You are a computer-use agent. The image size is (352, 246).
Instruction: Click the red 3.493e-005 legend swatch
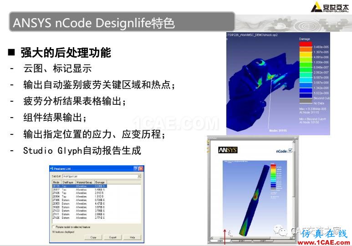click(x=306, y=44)
